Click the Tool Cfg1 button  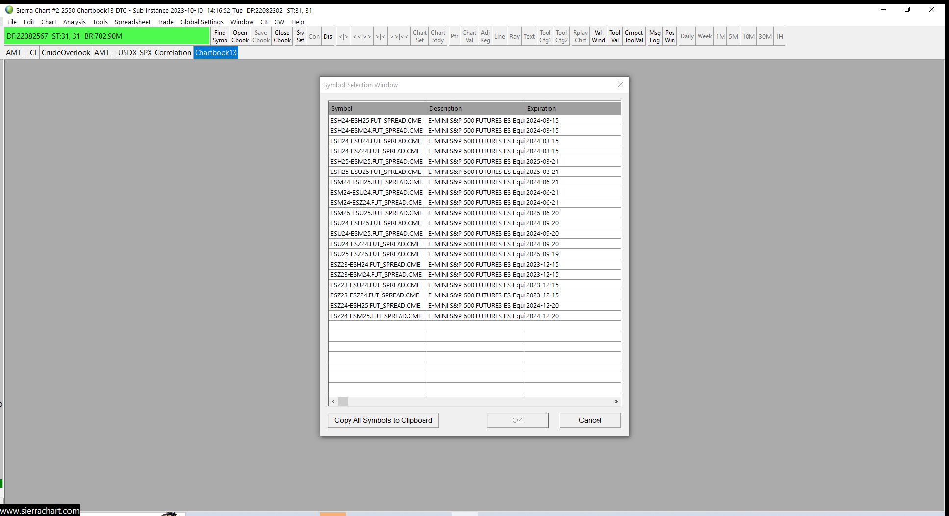tap(545, 36)
